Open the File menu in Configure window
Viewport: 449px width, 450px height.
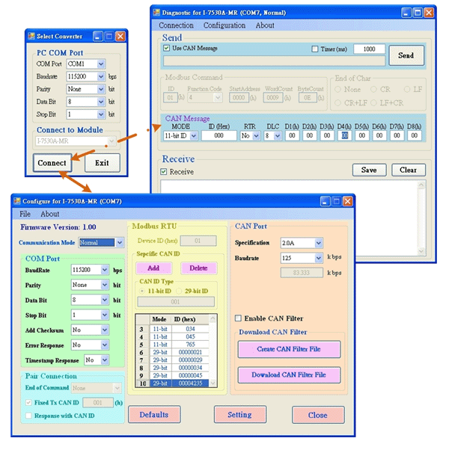[x=25, y=214]
